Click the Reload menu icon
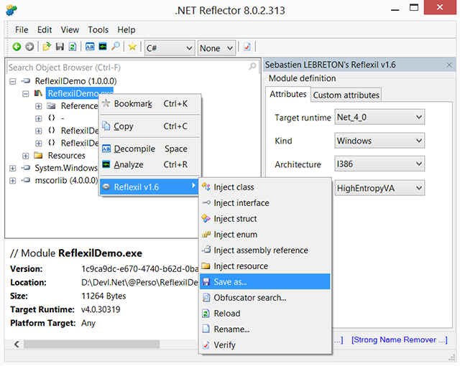460x366 pixels. tap(206, 314)
